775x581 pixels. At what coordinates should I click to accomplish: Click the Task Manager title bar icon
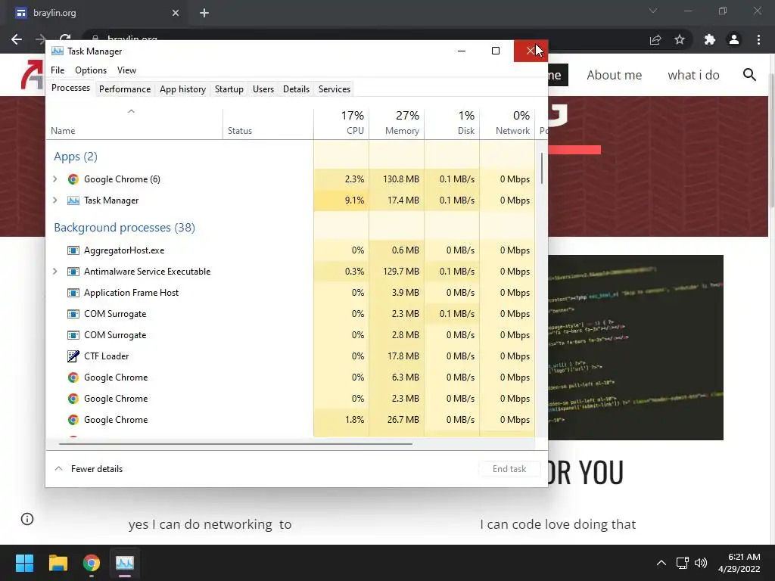click(x=58, y=51)
